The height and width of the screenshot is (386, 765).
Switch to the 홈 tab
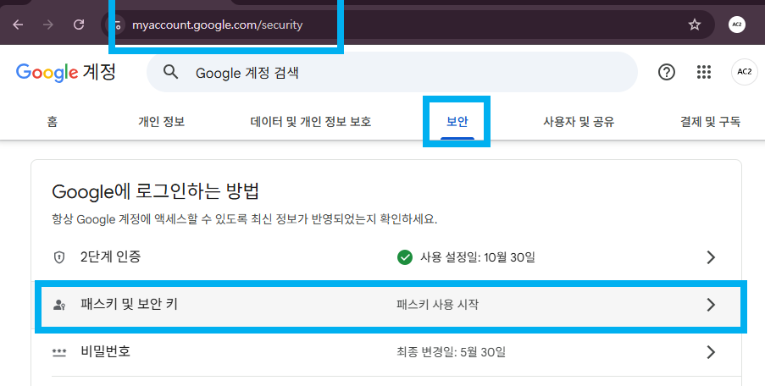point(53,121)
